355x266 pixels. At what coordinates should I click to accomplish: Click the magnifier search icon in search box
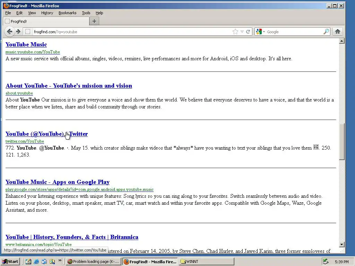click(326, 32)
